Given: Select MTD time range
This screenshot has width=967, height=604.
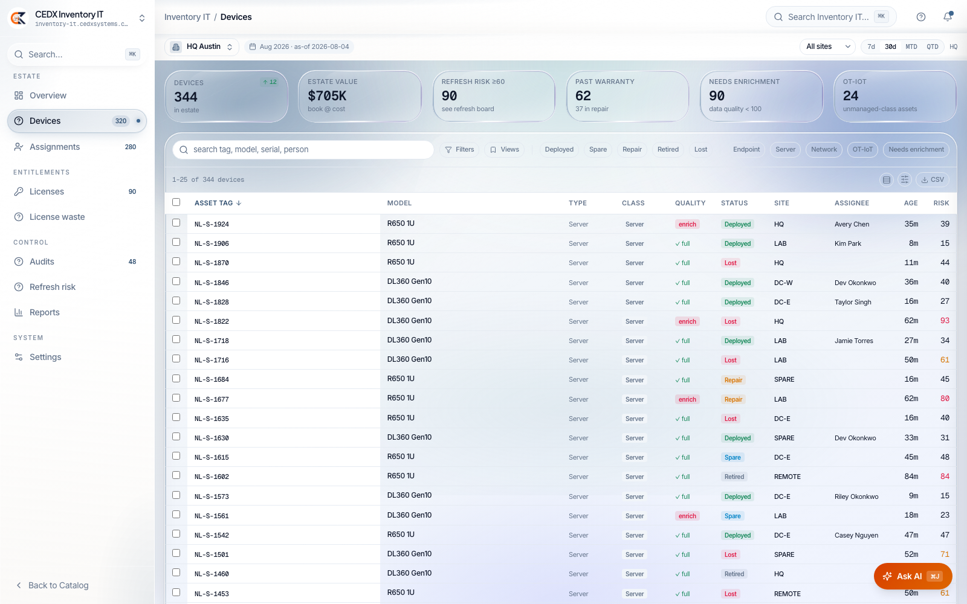Looking at the screenshot, I should pyautogui.click(x=911, y=47).
